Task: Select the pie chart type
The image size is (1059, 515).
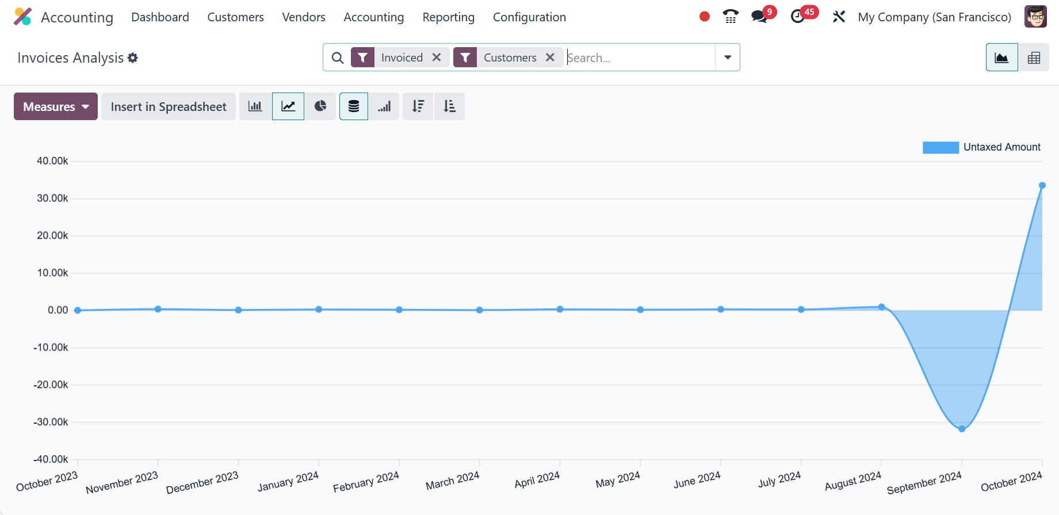Action: (x=320, y=106)
